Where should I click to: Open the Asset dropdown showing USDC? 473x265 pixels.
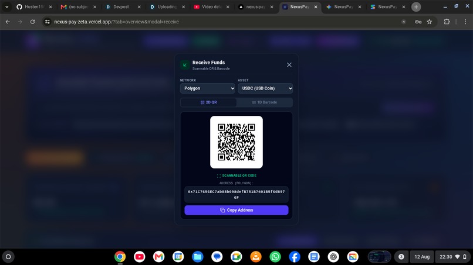265,88
